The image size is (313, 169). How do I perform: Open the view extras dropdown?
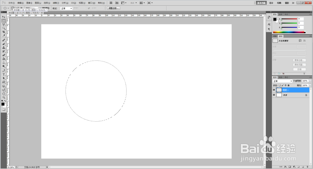(x=124, y=3)
